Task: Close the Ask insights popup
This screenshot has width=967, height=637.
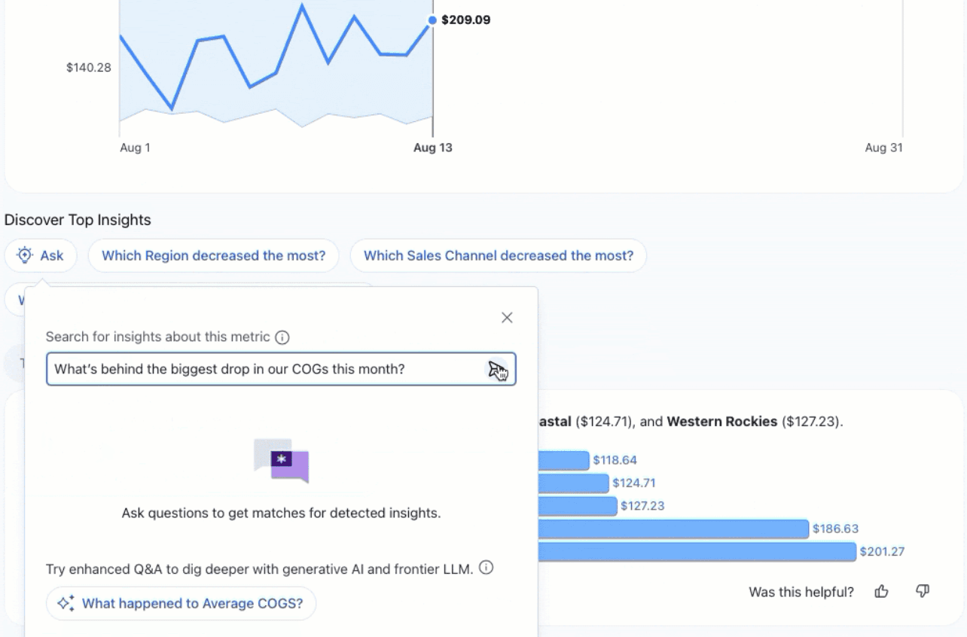Action: [x=507, y=318]
